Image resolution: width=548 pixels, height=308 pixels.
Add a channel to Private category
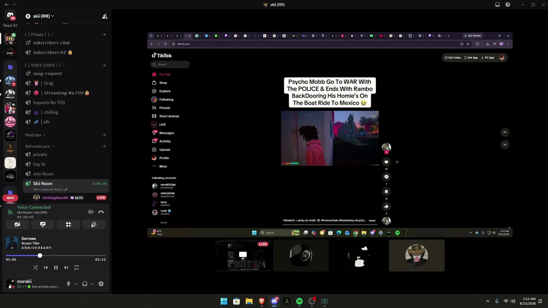104,35
